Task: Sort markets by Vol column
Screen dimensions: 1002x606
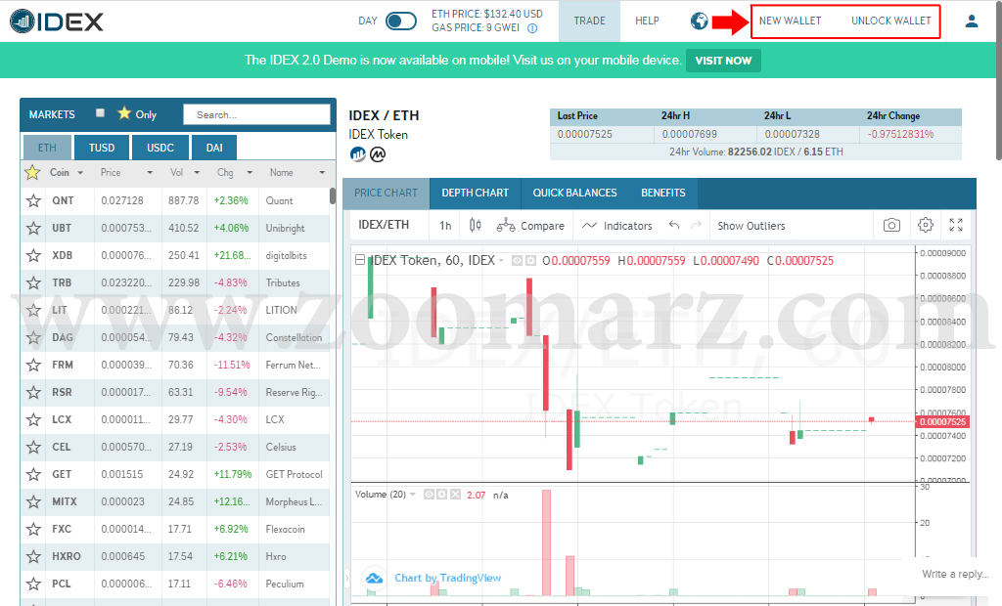Action: [x=185, y=172]
